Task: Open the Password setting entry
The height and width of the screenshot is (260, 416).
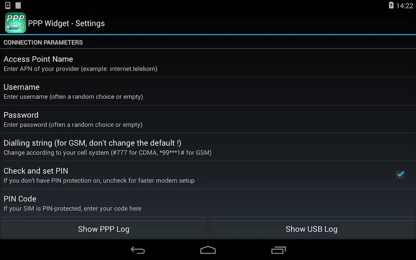Action: point(208,119)
